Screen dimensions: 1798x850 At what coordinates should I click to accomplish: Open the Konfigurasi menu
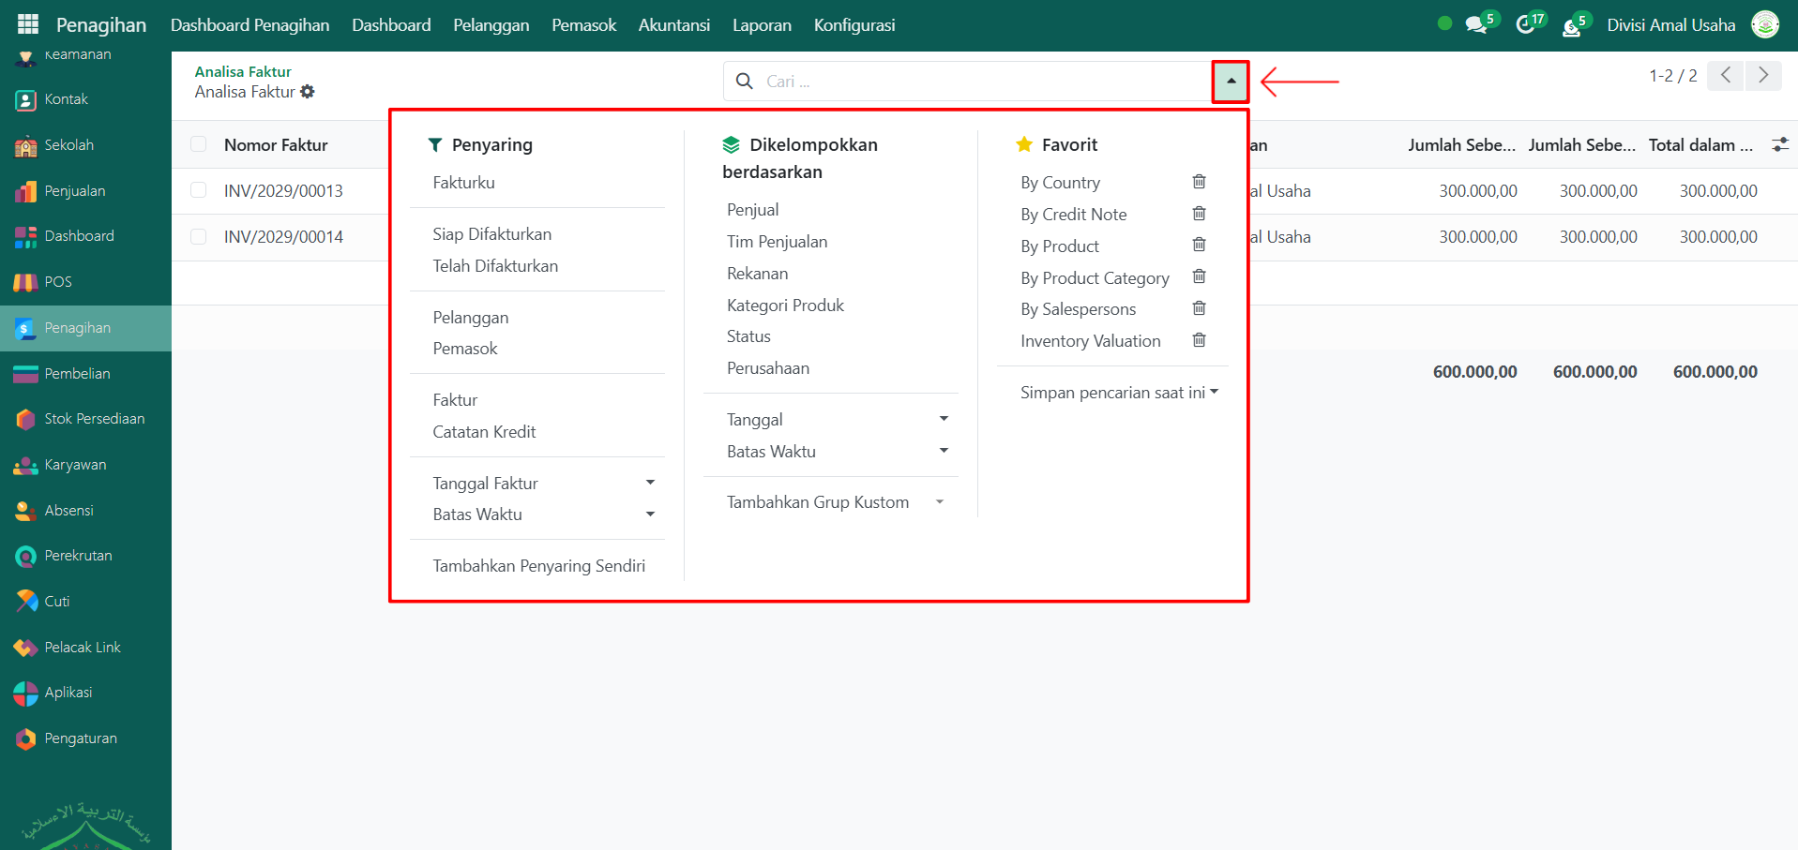click(854, 25)
